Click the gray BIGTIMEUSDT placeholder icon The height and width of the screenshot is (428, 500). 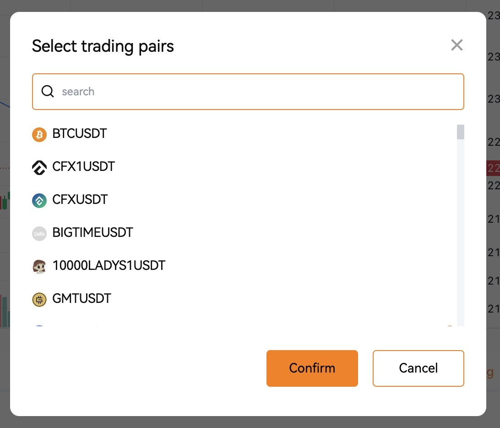pos(39,234)
